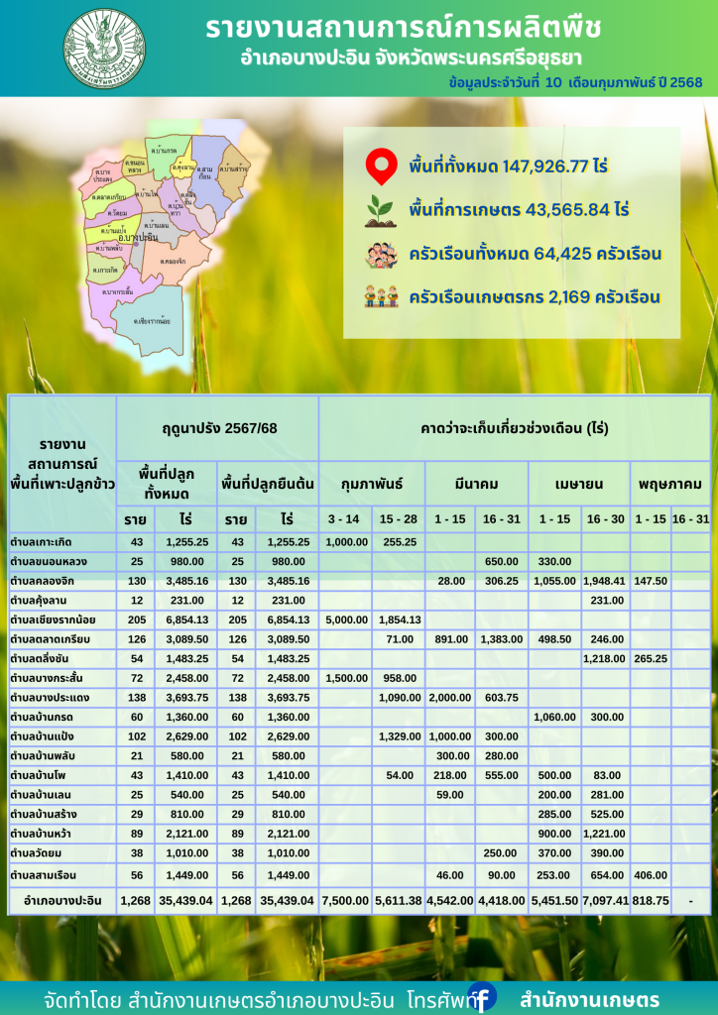
Task: Click row label ตำบลบ้านสร้าง
Action: (x=45, y=815)
